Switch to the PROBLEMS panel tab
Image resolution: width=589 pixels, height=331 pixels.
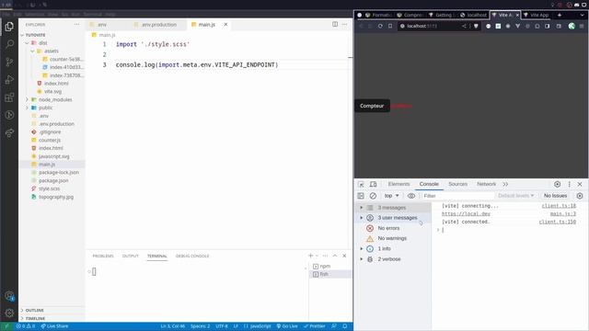click(x=103, y=256)
